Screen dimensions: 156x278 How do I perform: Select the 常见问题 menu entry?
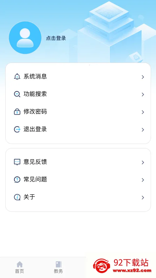[x=78, y=179]
